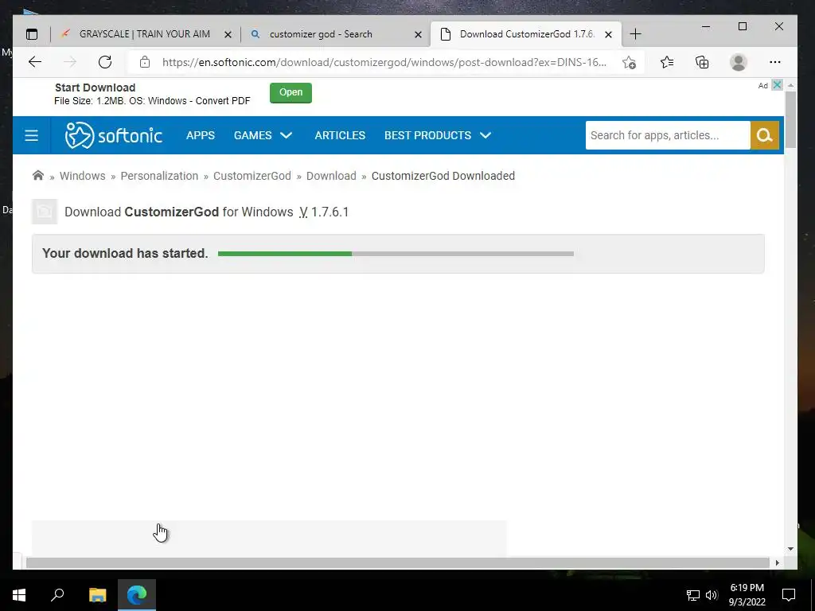
Task: Expand the BEST PRODUCTS dropdown
Action: coord(438,135)
